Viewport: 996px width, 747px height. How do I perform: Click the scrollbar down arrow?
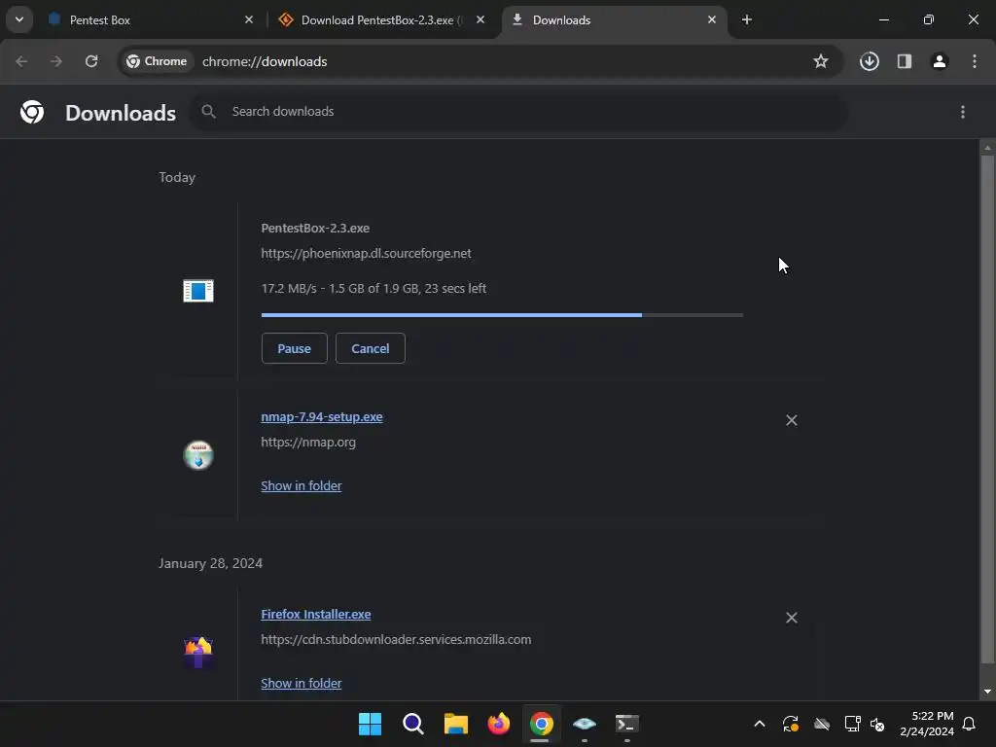[x=987, y=692]
